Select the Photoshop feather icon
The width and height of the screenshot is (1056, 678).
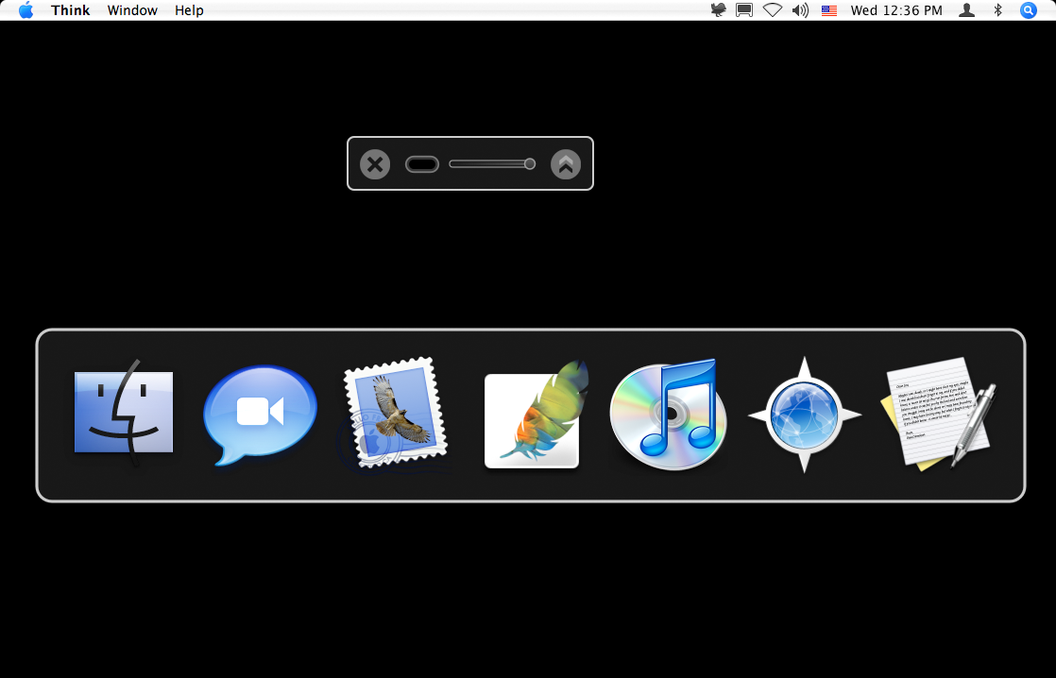pyautogui.click(x=537, y=415)
